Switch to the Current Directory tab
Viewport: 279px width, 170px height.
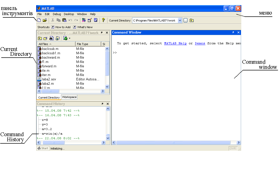coord(49,98)
